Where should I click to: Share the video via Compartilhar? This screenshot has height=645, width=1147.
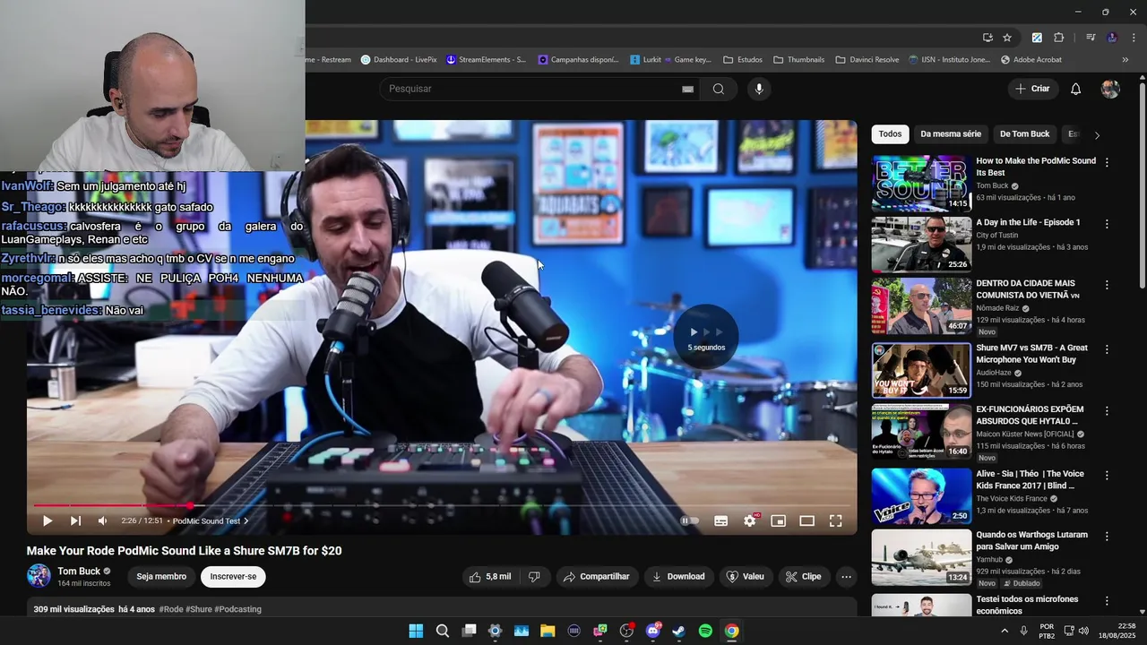click(x=596, y=576)
